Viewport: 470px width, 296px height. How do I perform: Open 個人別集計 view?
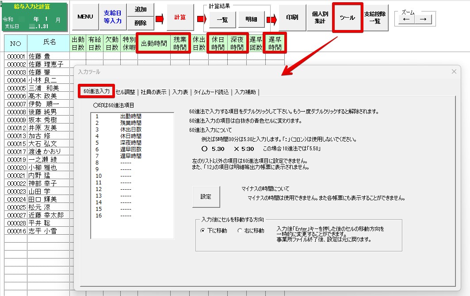click(x=320, y=18)
